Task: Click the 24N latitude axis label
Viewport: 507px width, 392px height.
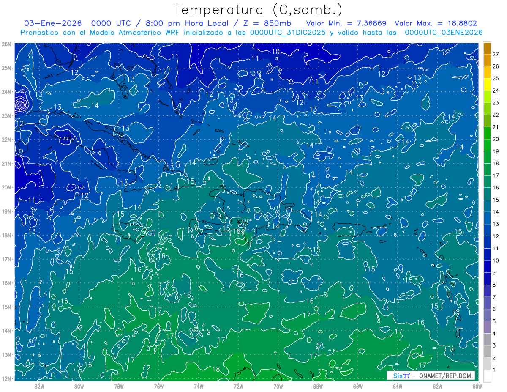Action: pos(6,92)
